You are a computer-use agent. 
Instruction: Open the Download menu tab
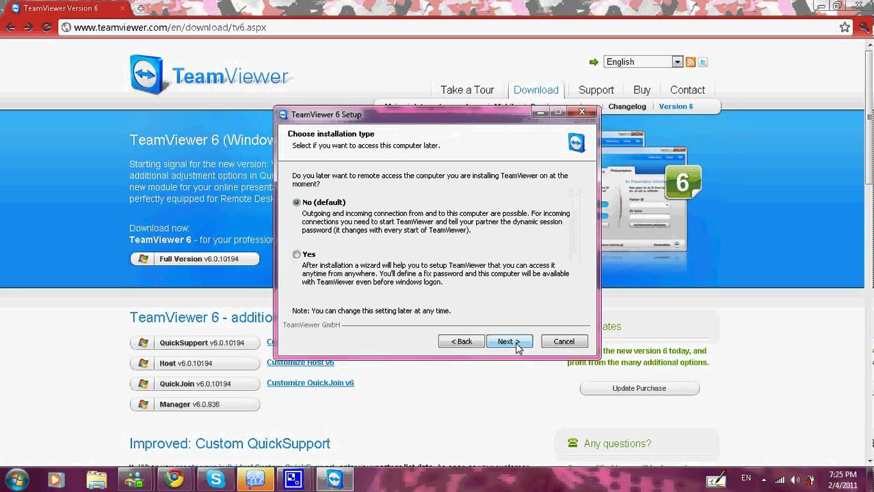[536, 90]
